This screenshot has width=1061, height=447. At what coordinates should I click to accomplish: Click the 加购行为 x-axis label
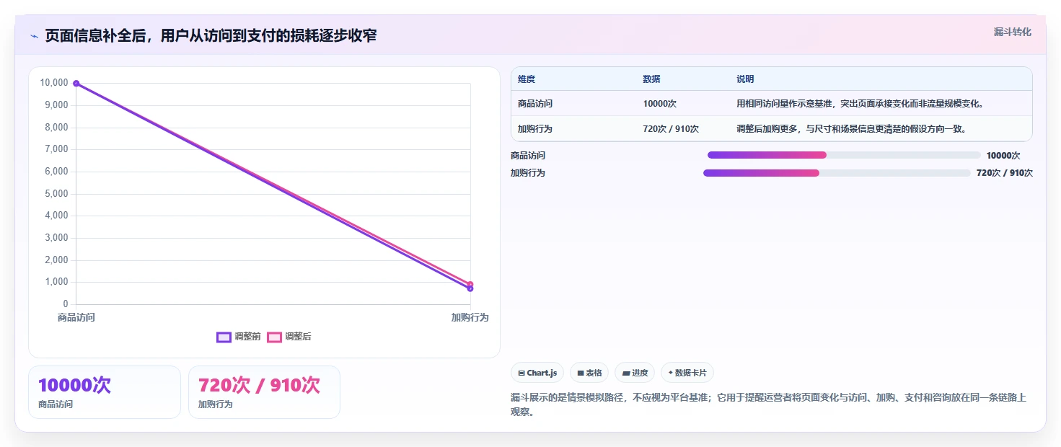[470, 317]
